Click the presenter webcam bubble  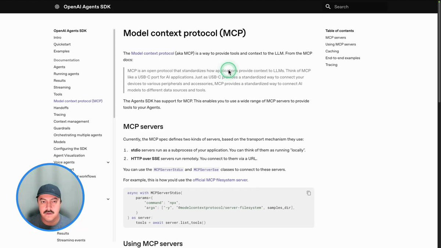(x=50, y=197)
